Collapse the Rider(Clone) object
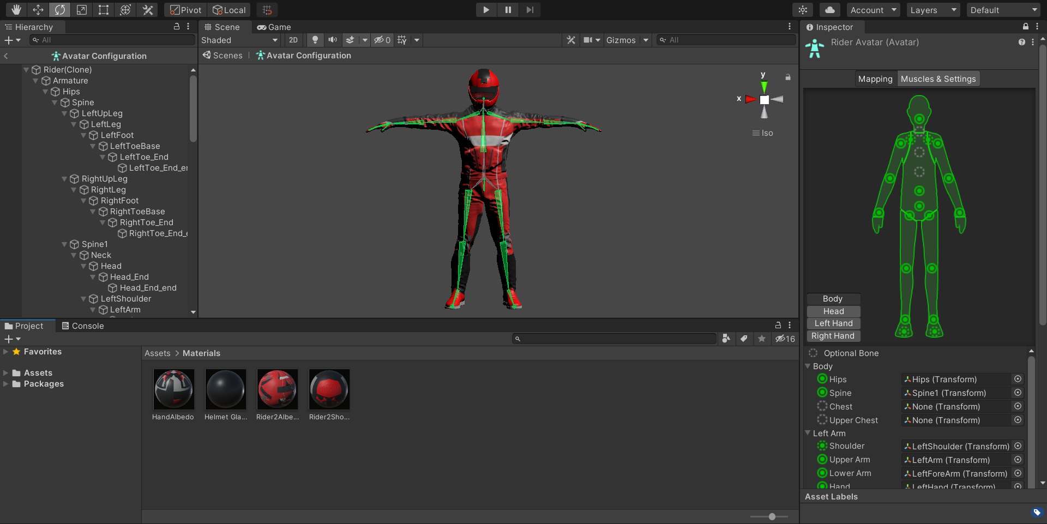 tap(26, 69)
